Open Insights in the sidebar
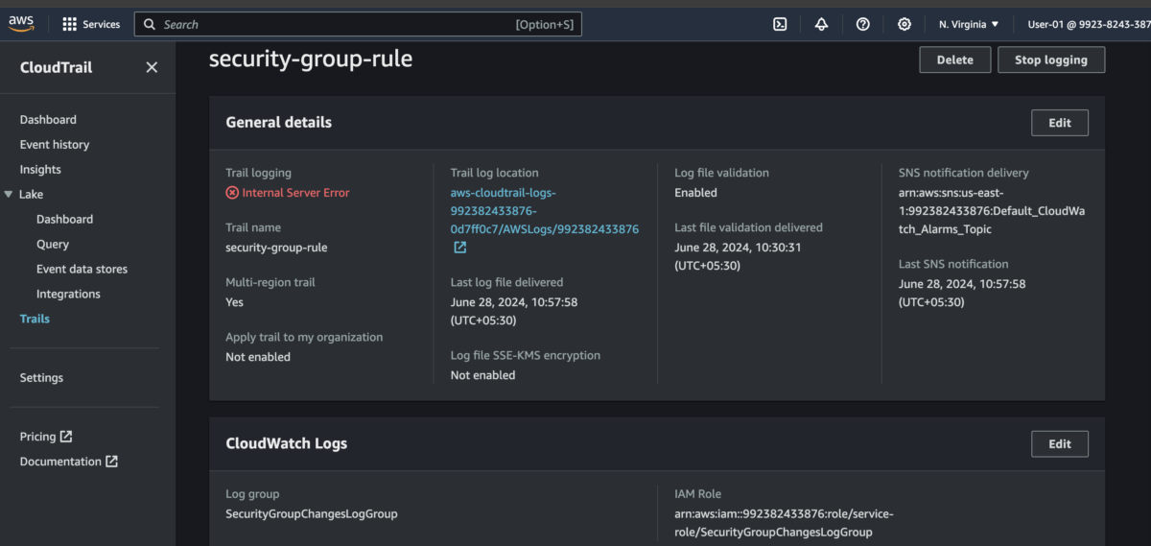Screen dimensions: 1151x546 [40, 170]
